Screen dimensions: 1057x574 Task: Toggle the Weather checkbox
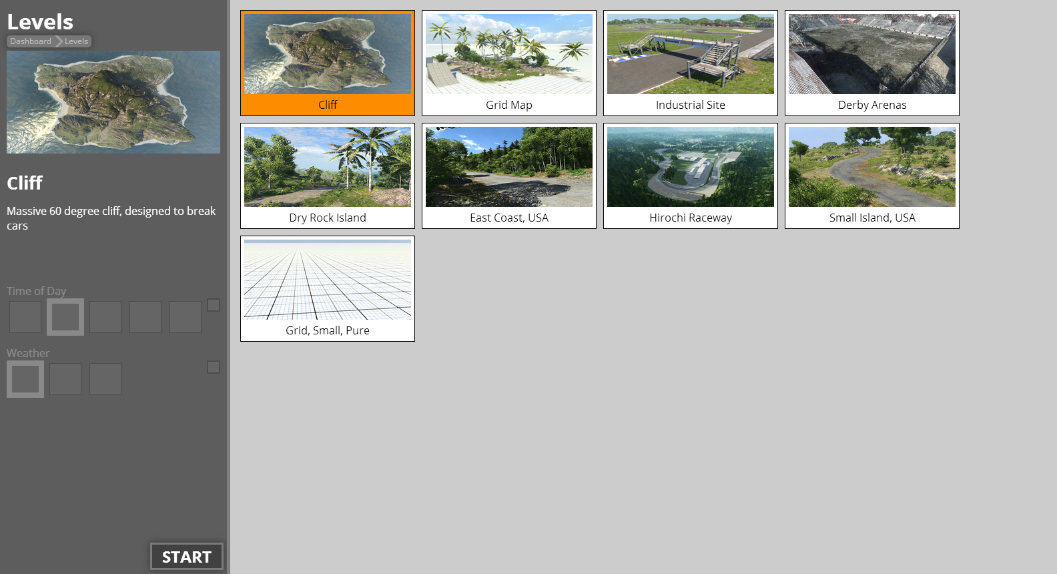(x=214, y=367)
